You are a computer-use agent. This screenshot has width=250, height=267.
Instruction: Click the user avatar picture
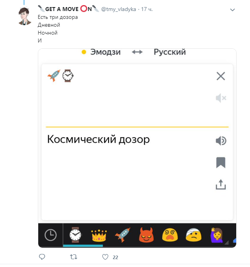coord(25,16)
